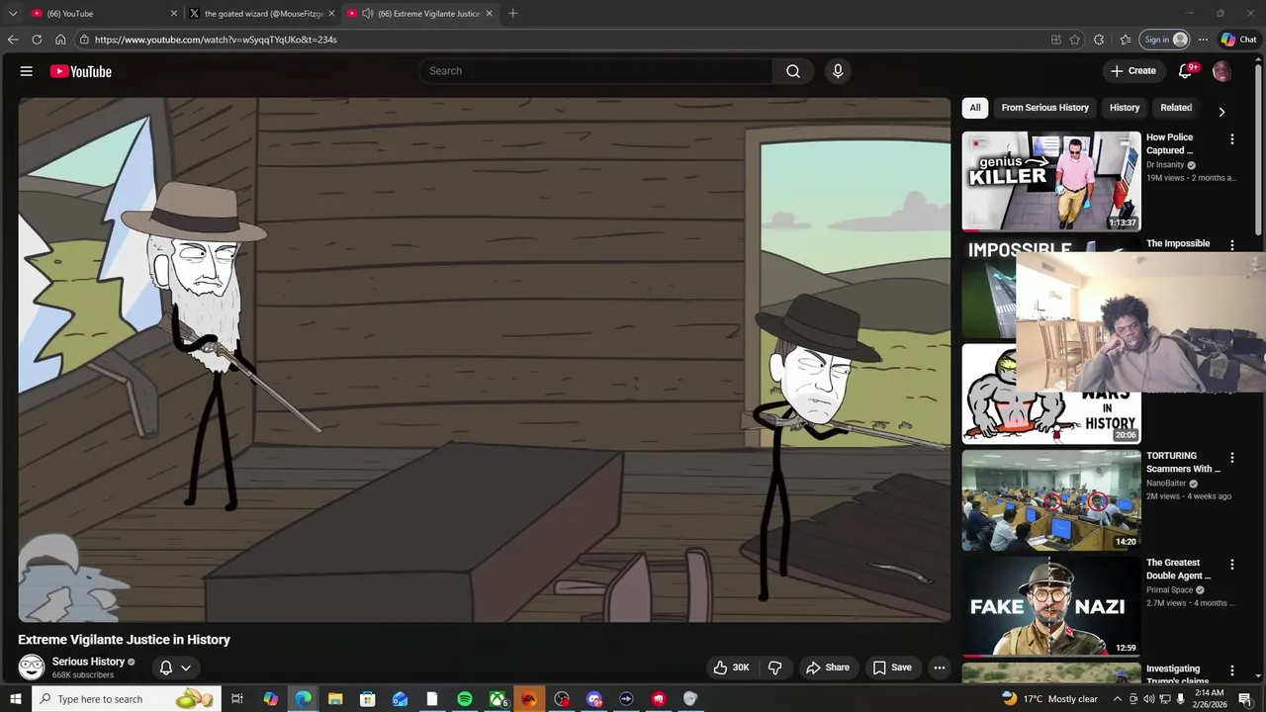Open browser settings and more menu
The height and width of the screenshot is (712, 1266).
coord(1203,40)
